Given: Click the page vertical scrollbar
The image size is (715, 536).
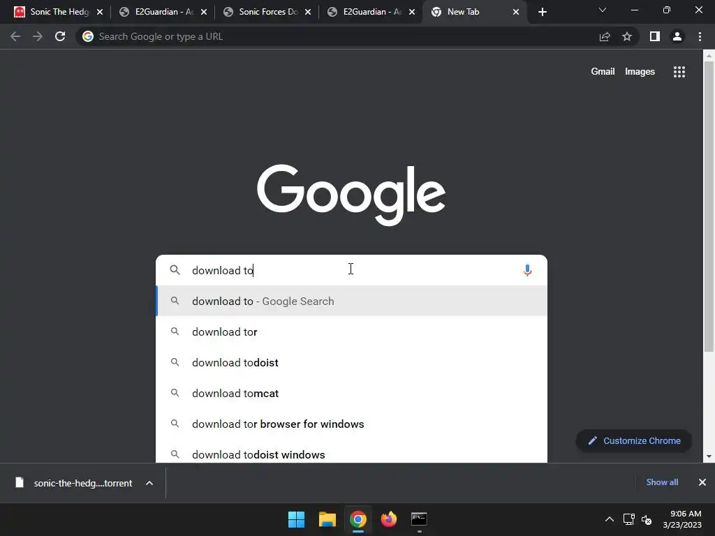Looking at the screenshot, I should click(x=709, y=207).
